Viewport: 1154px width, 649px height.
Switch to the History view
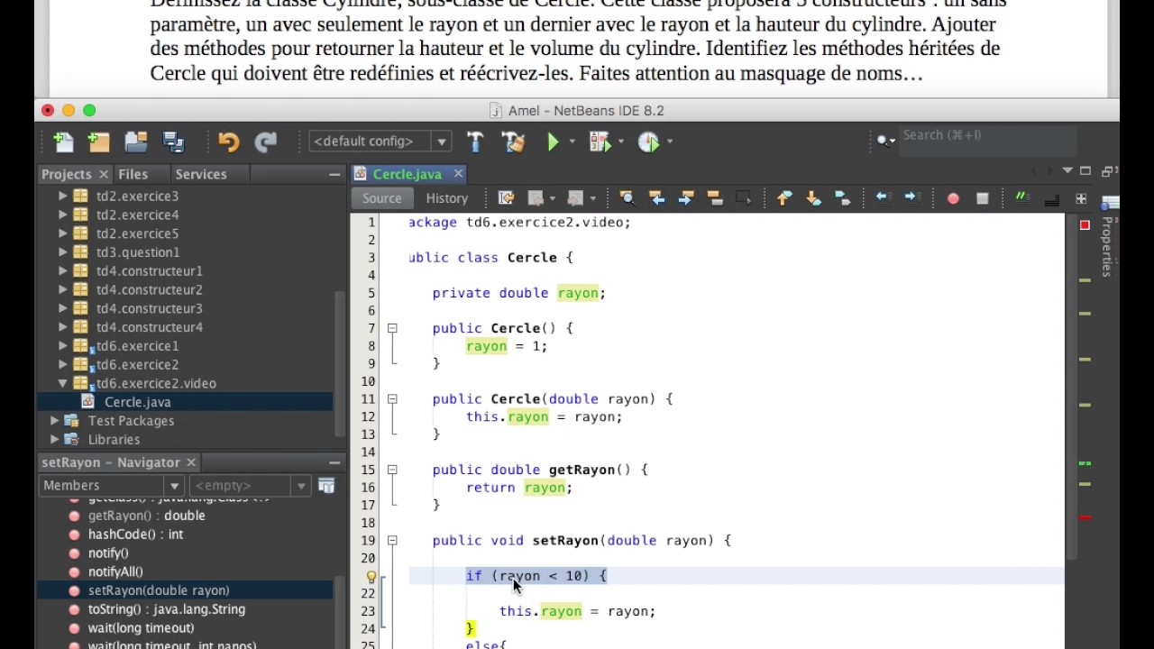click(x=447, y=198)
